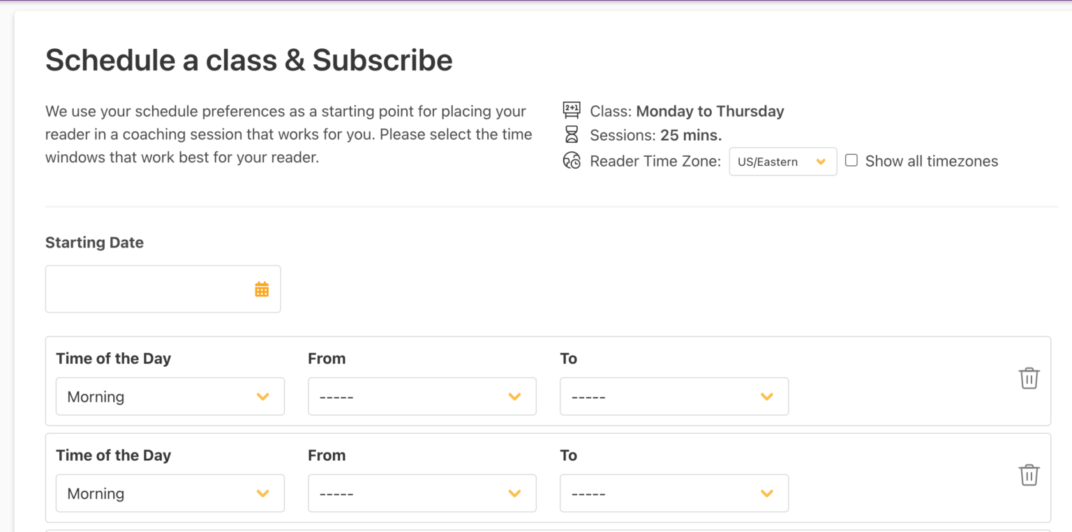Click the globe clock icon beside Reader Time Zone
Screen dimensions: 1072x532
(x=572, y=161)
